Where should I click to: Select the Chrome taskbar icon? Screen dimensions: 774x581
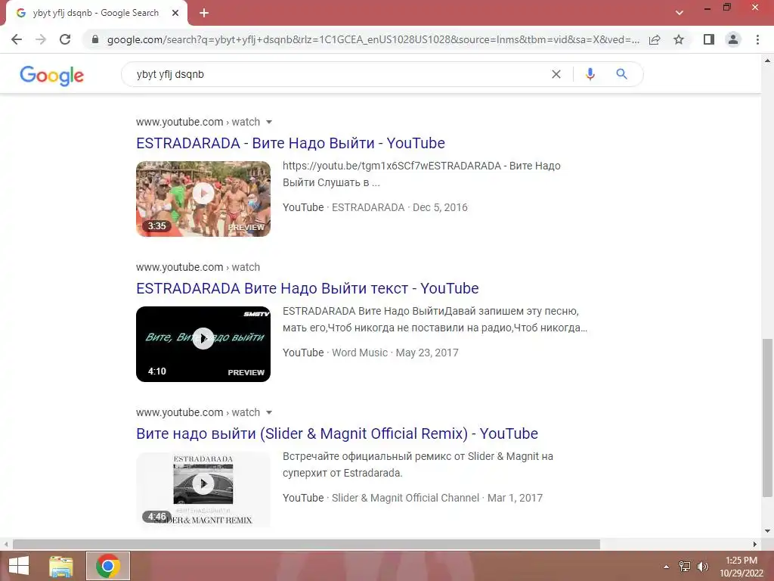pyautogui.click(x=108, y=566)
